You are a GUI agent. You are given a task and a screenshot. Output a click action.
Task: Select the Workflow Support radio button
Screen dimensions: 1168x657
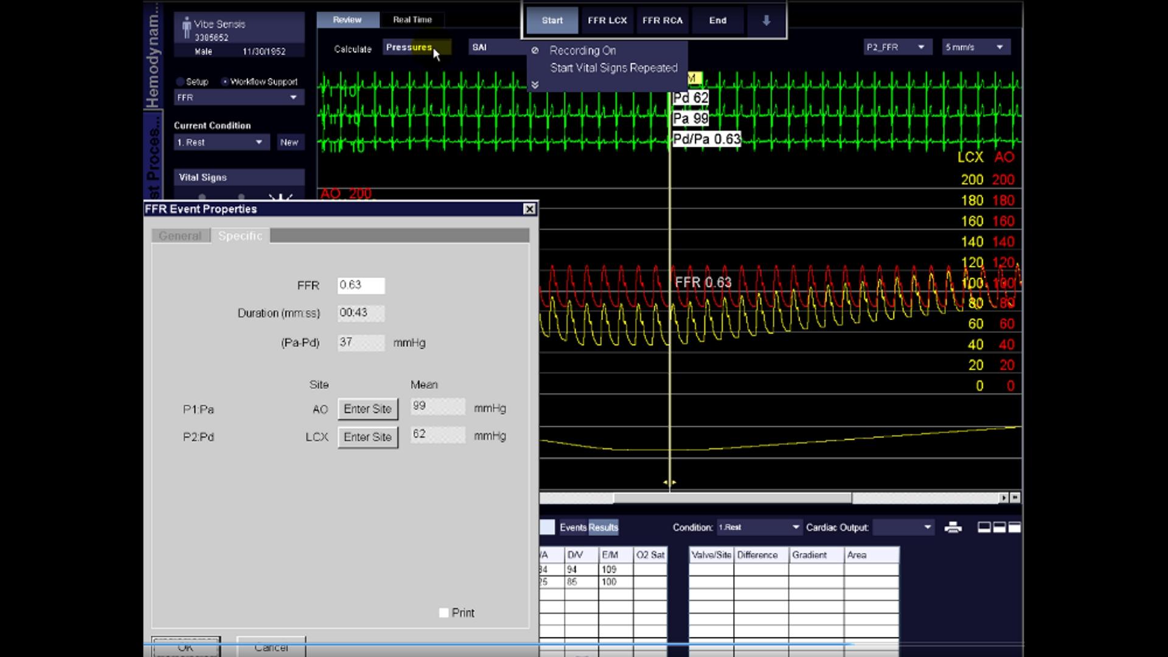[226, 81]
